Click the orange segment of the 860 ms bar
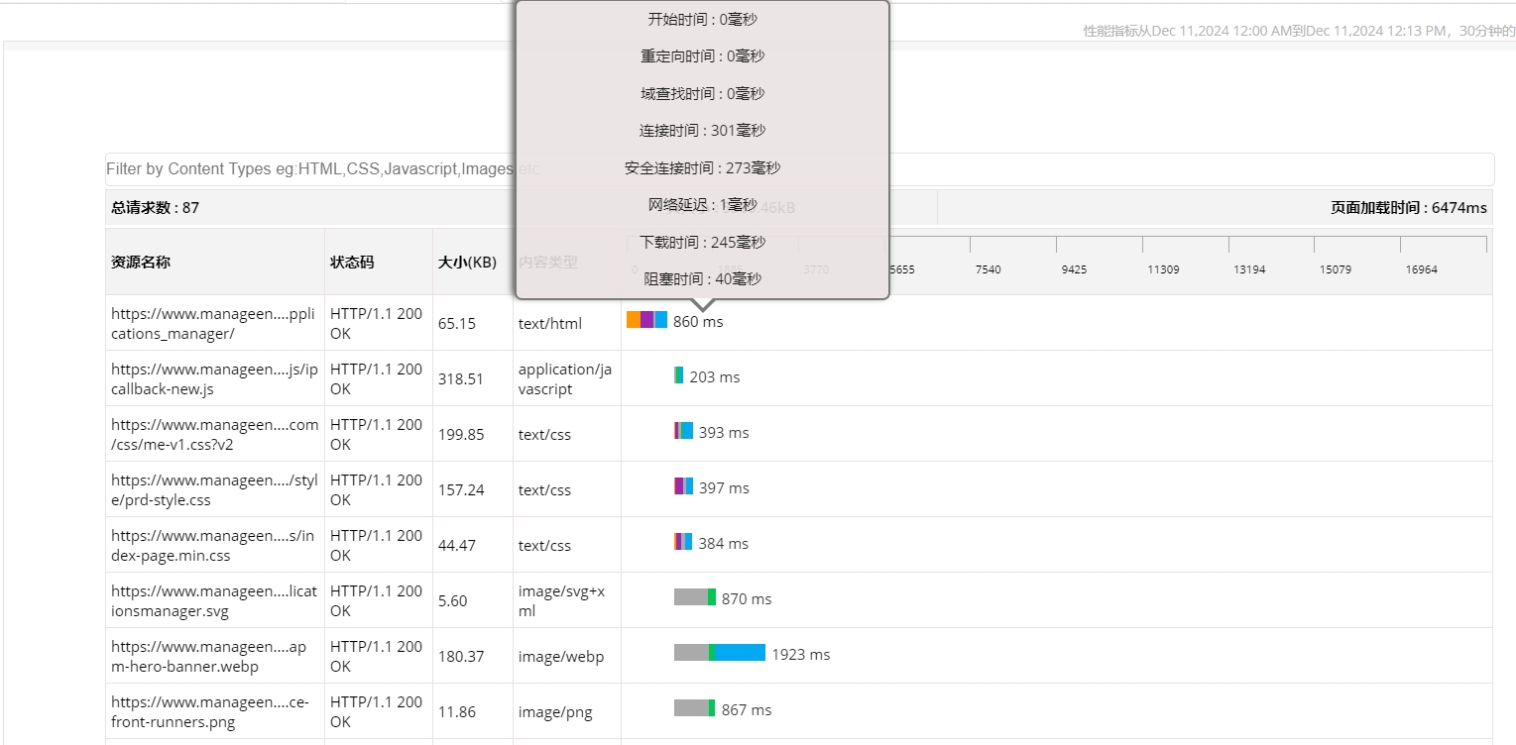This screenshot has width=1516, height=745. pyautogui.click(x=634, y=320)
